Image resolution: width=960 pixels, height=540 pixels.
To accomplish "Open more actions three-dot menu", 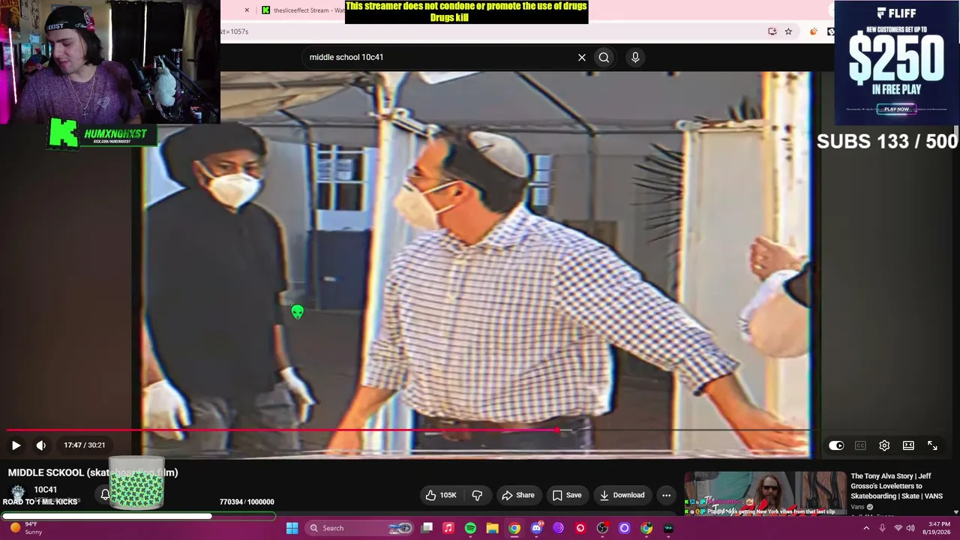I will coord(666,495).
